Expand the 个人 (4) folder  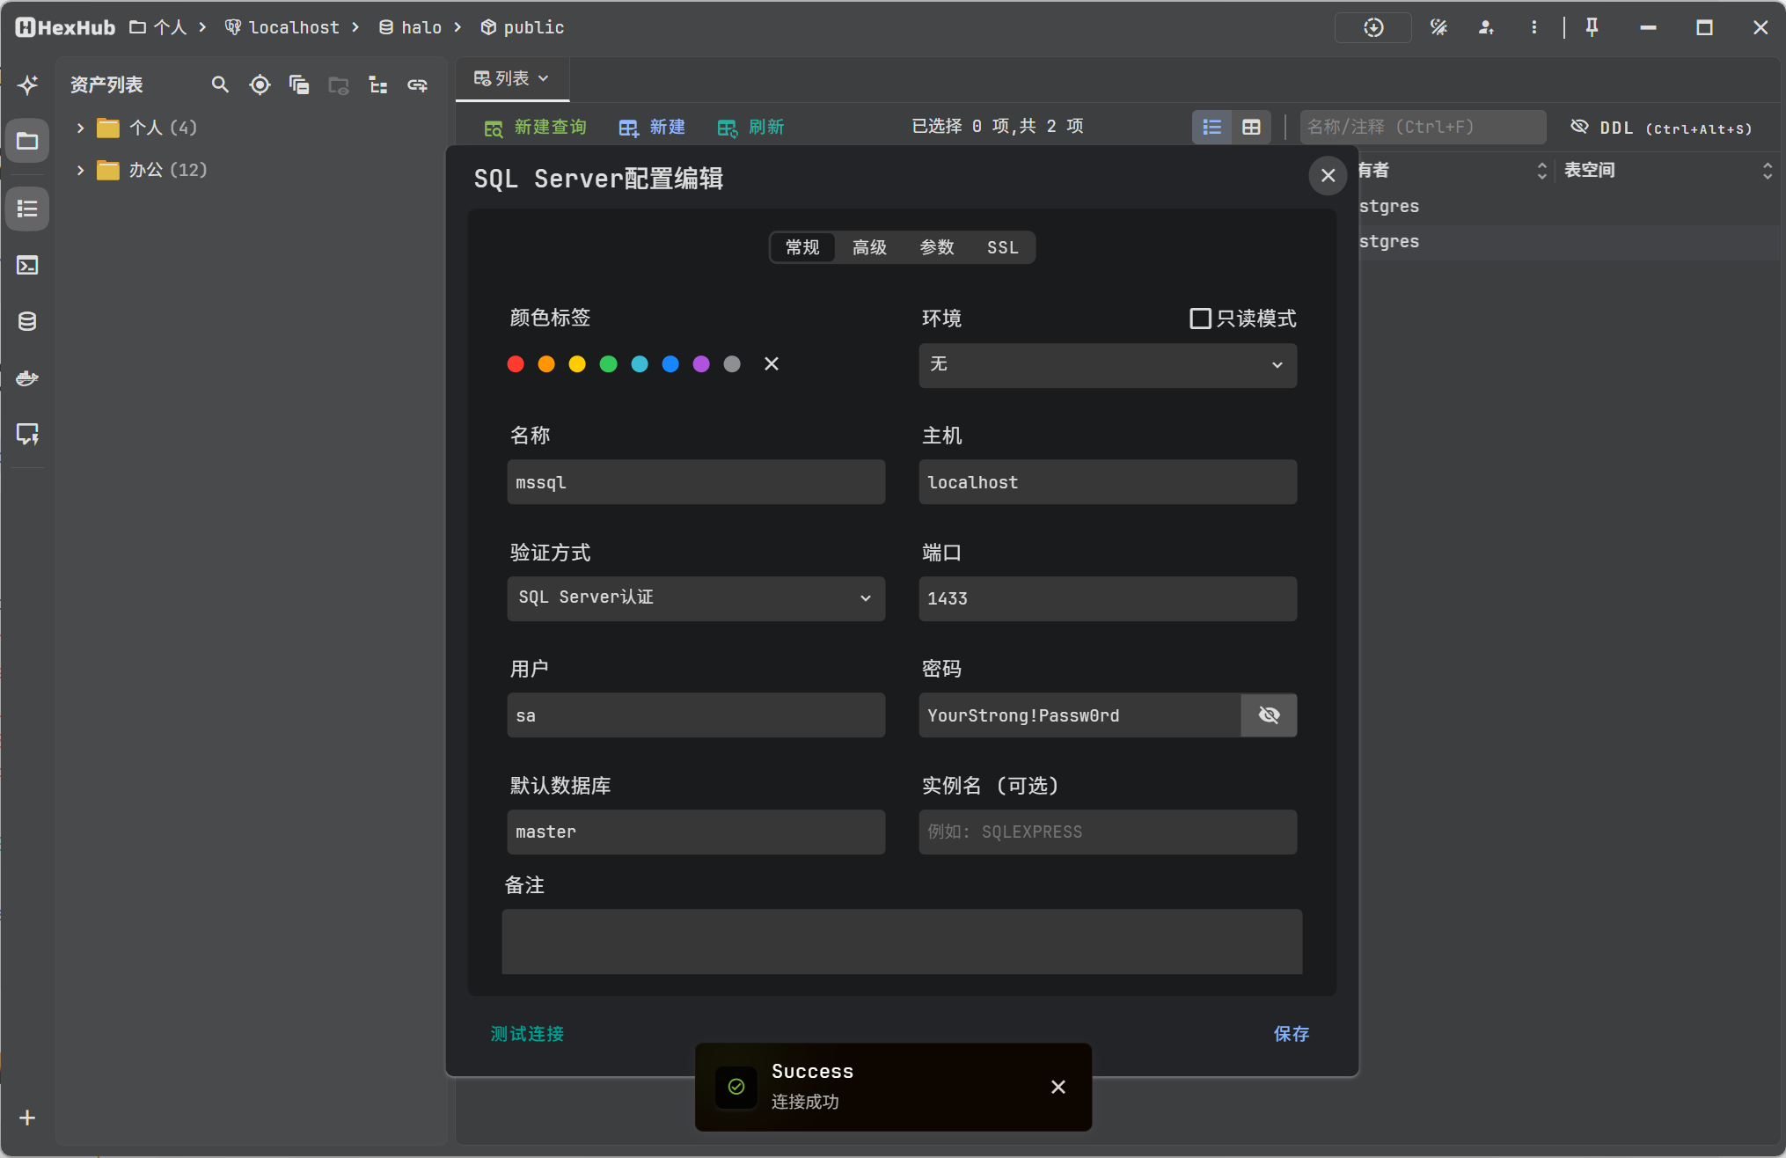click(x=80, y=128)
